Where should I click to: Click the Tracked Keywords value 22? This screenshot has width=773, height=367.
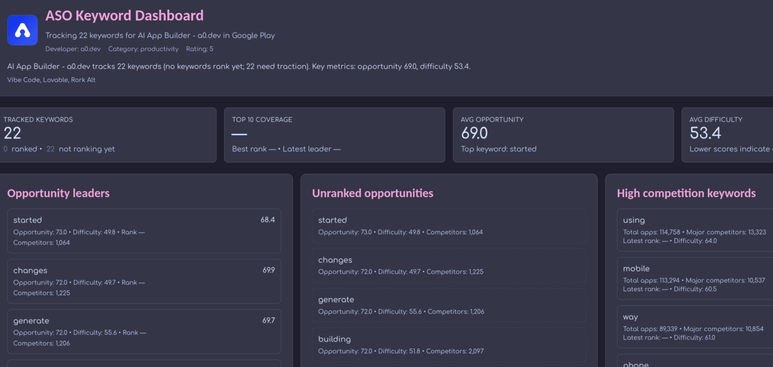pyautogui.click(x=13, y=133)
